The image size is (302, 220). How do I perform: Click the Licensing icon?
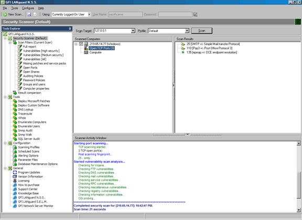[15, 181]
